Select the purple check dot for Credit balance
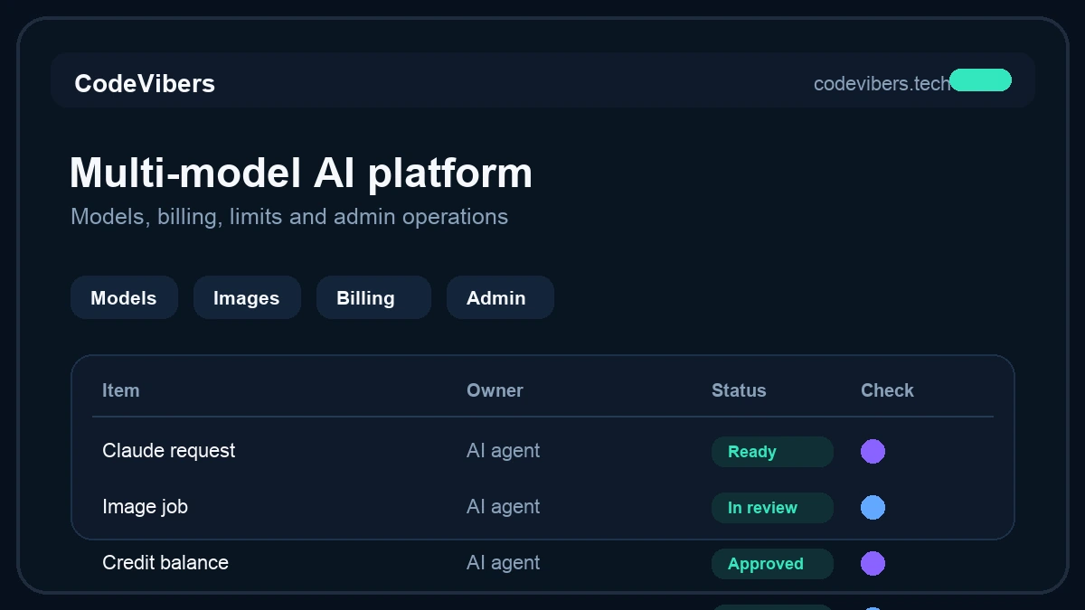This screenshot has height=610, width=1085. point(873,563)
